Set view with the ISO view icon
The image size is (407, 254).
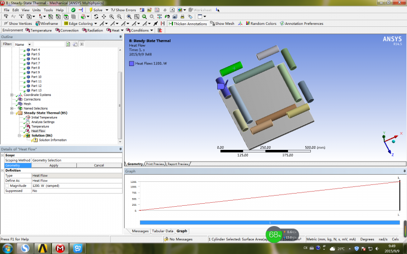159,17
